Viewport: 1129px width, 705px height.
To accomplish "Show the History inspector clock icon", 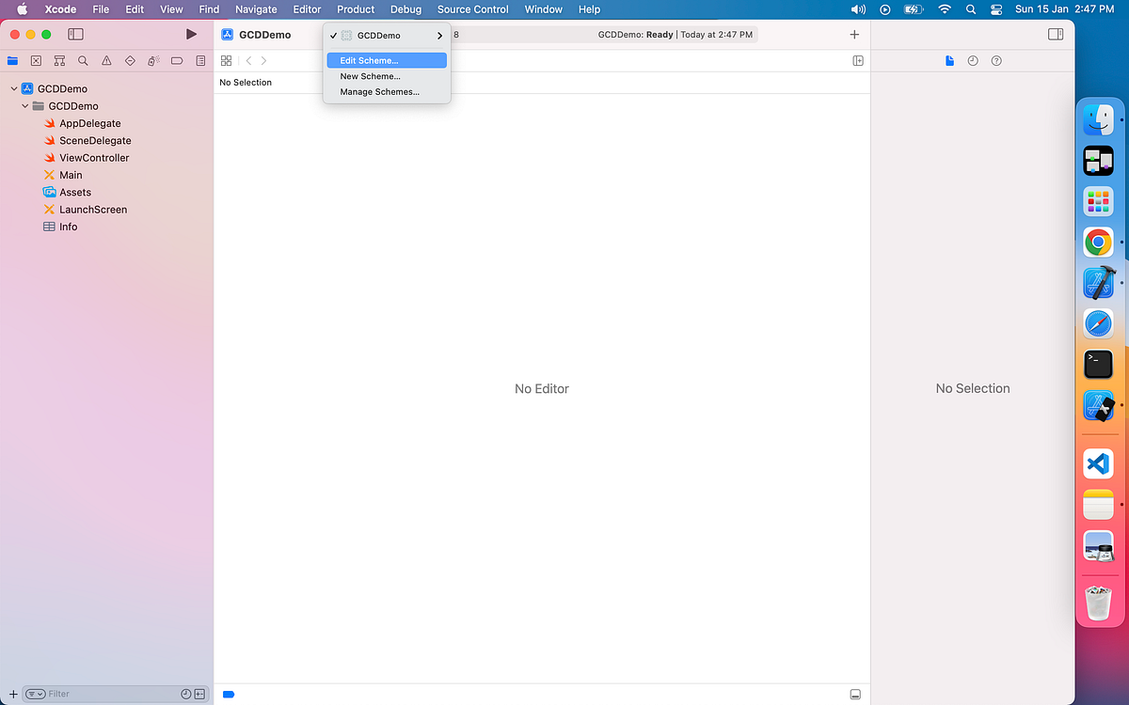I will tap(971, 60).
